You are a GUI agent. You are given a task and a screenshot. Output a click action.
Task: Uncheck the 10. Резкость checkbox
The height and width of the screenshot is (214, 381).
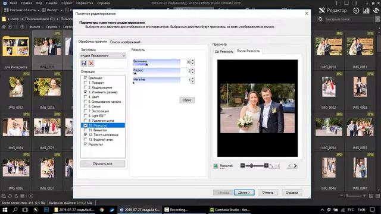pos(85,125)
